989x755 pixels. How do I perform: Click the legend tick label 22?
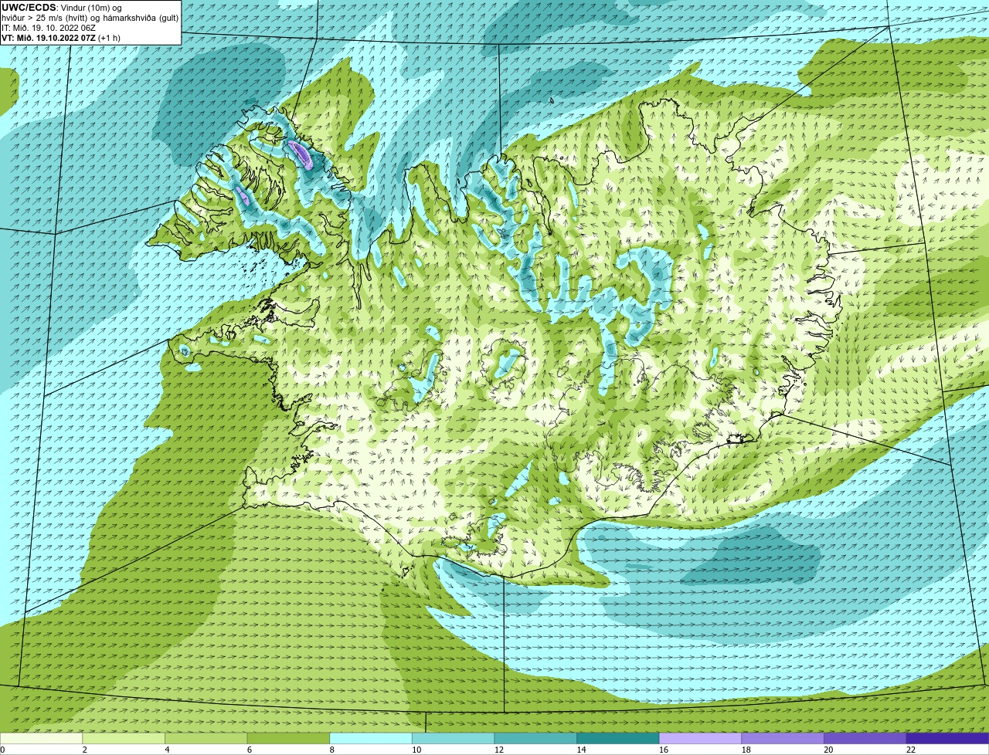pyautogui.click(x=911, y=750)
